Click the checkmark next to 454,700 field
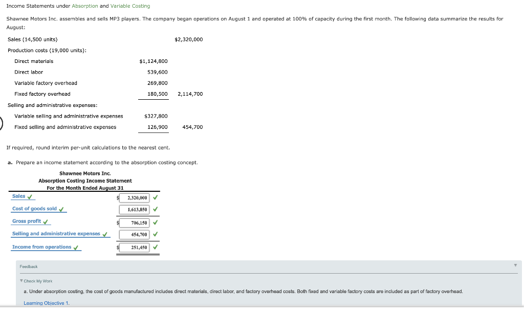 pos(156,234)
